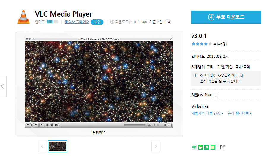Click the license scope text 프리 - 개인/기업
This screenshot has width=270, height=167.
pos(220,67)
